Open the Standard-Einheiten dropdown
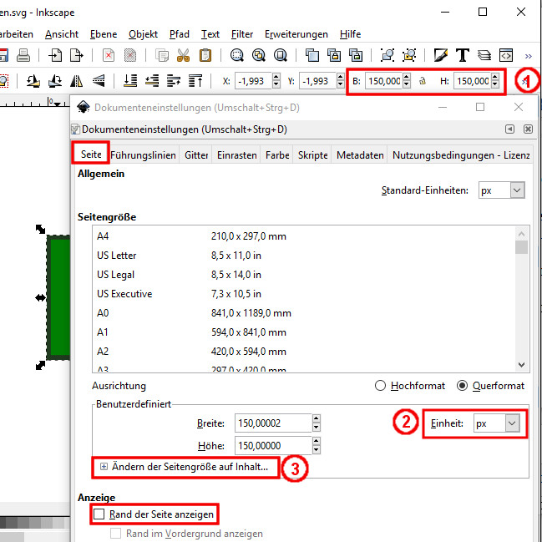The height and width of the screenshot is (542, 542). coord(501,190)
